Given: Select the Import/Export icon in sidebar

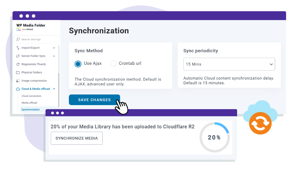Looking at the screenshot, I should click(x=18, y=48).
